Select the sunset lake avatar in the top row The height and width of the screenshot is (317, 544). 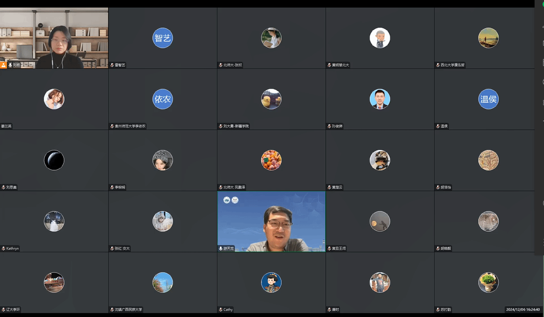click(x=488, y=38)
